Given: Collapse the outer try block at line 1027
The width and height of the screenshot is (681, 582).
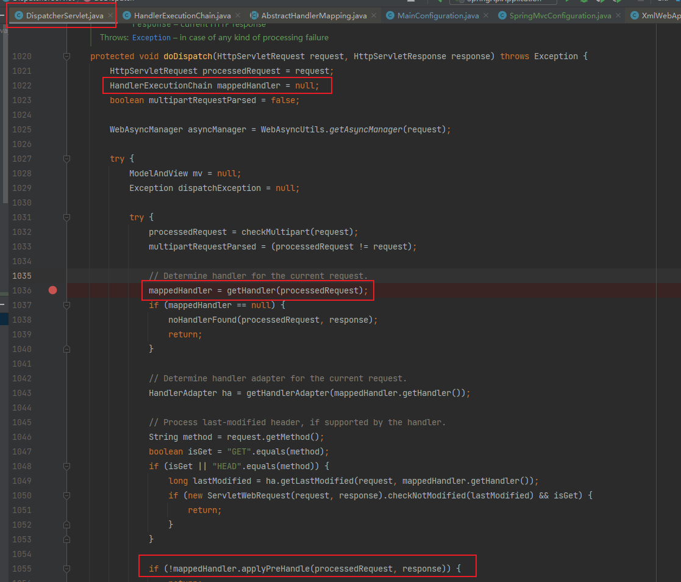Looking at the screenshot, I should (x=67, y=159).
